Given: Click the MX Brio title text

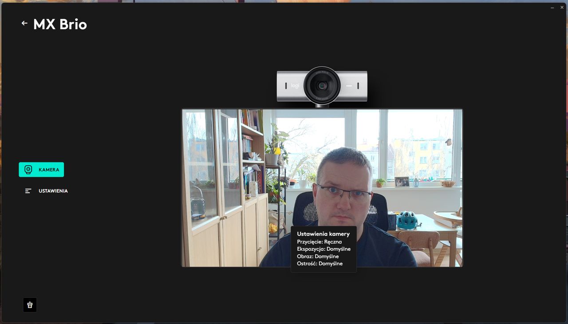Looking at the screenshot, I should [60, 24].
